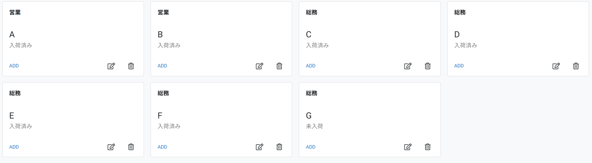The height and width of the screenshot is (163, 592).
Task: Remove card G with trash icon
Action: 427,147
